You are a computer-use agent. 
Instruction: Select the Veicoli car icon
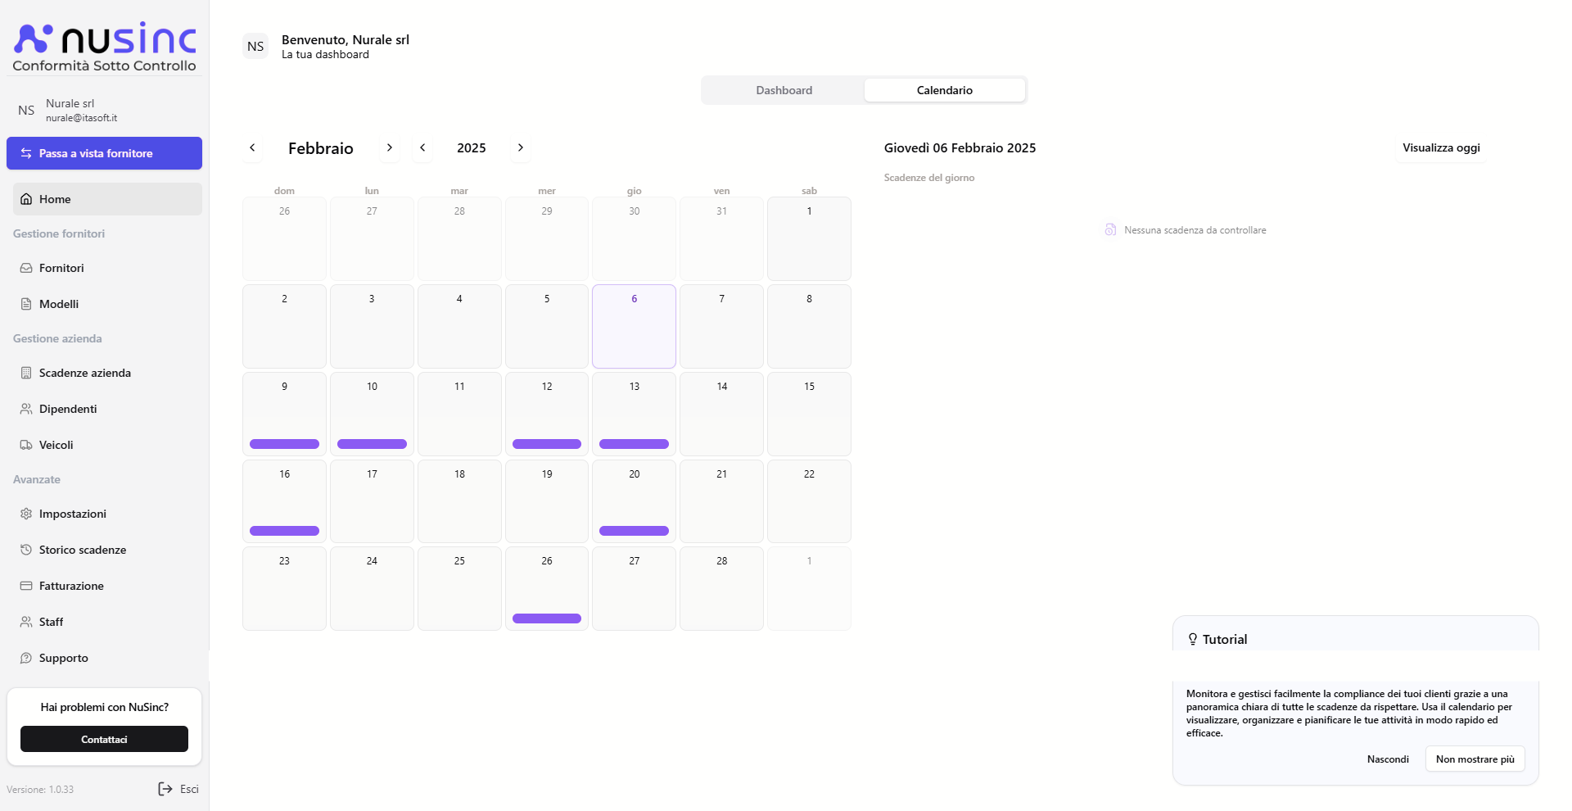point(25,445)
